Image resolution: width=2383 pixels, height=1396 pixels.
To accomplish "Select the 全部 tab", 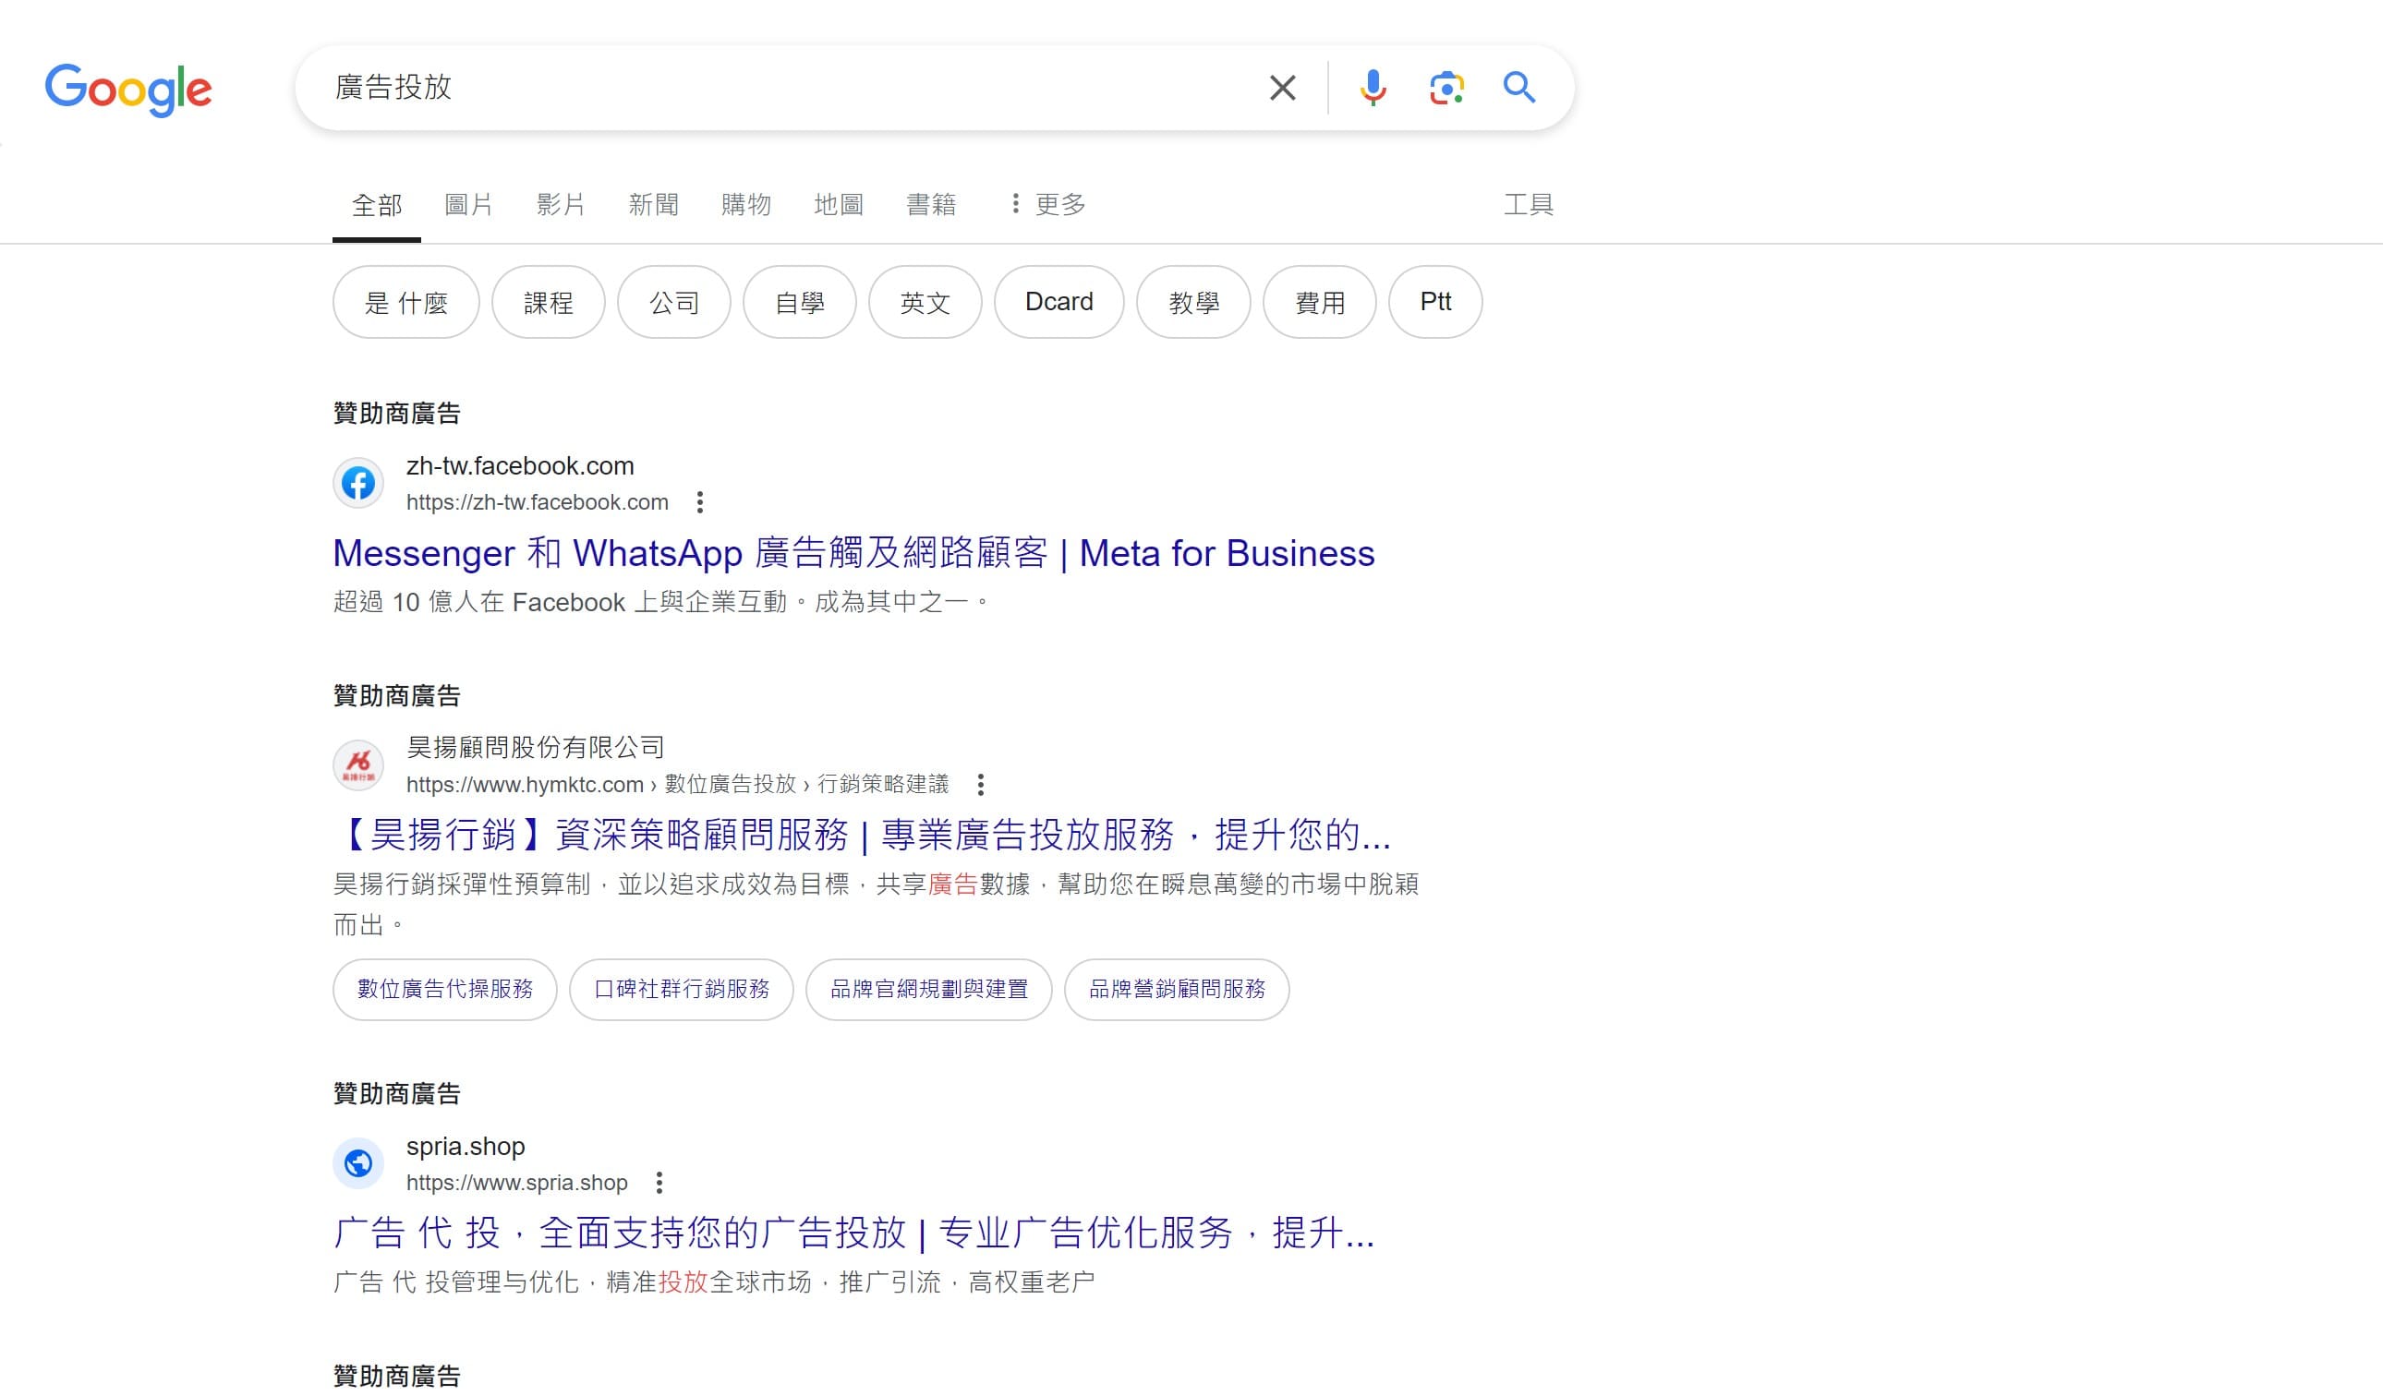I will pos(376,205).
